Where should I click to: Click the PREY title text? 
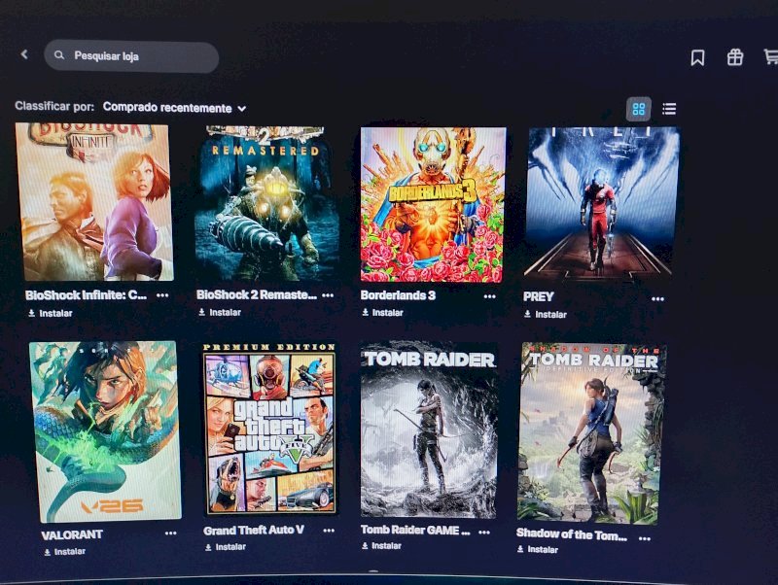click(x=539, y=296)
